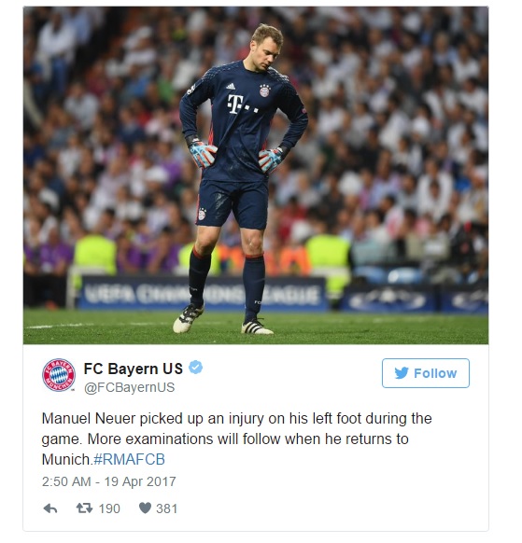Click the tweet text about Manuel Neuer's injury

237,439
